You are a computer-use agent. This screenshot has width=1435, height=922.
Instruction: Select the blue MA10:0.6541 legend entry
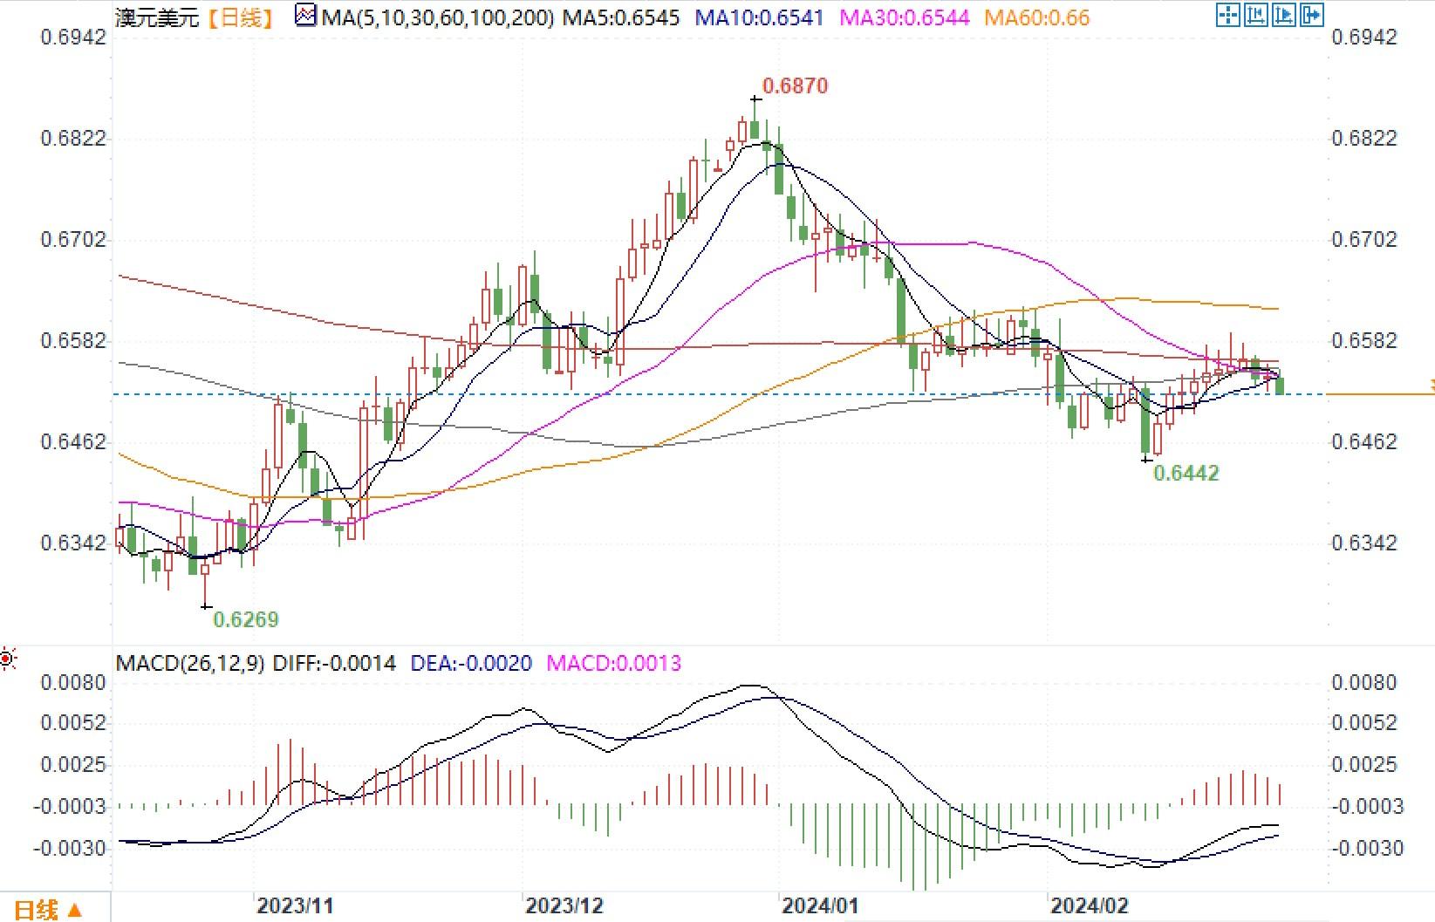tap(759, 17)
